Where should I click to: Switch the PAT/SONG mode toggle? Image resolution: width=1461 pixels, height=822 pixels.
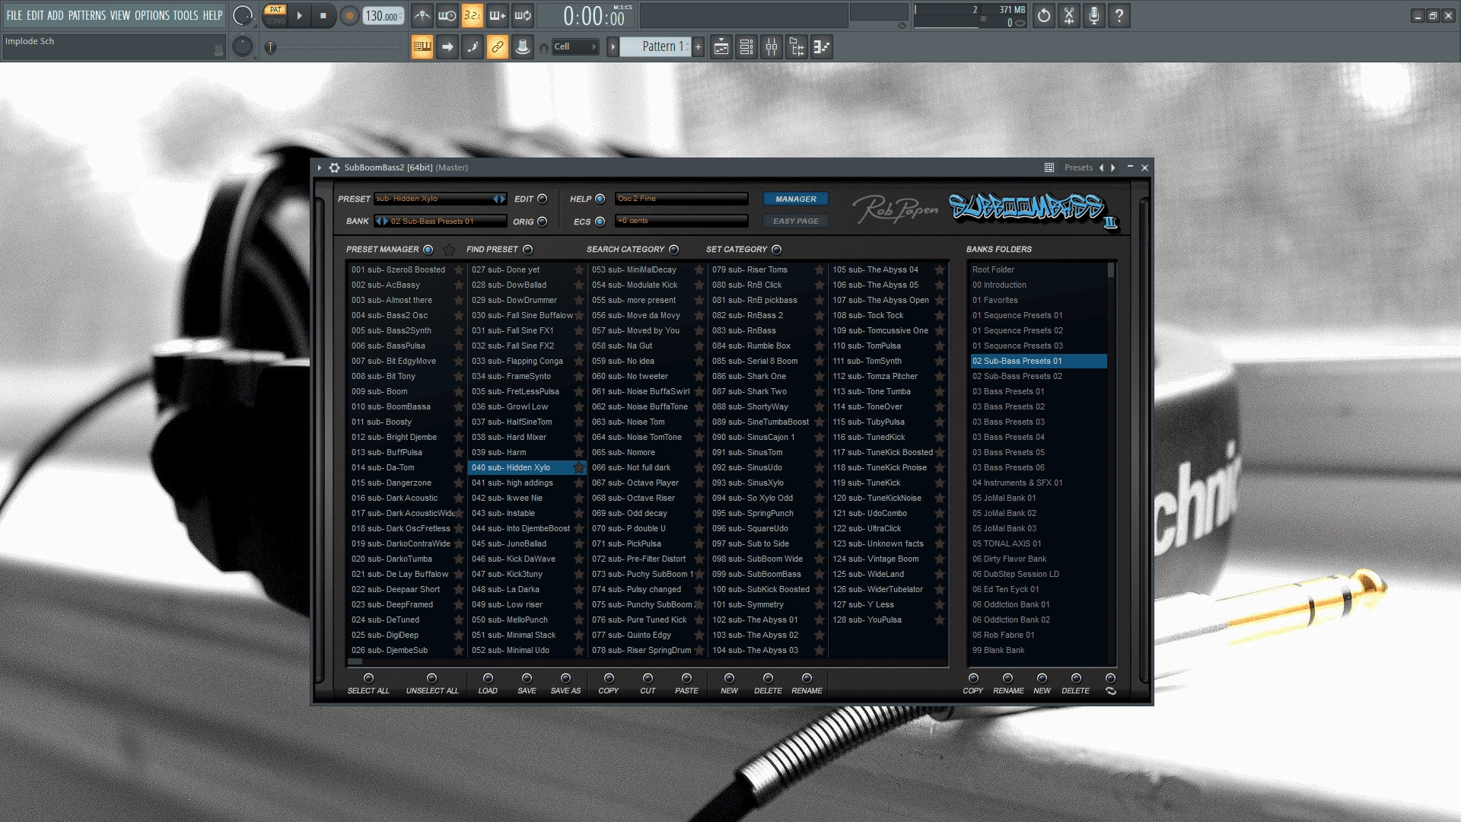[275, 15]
